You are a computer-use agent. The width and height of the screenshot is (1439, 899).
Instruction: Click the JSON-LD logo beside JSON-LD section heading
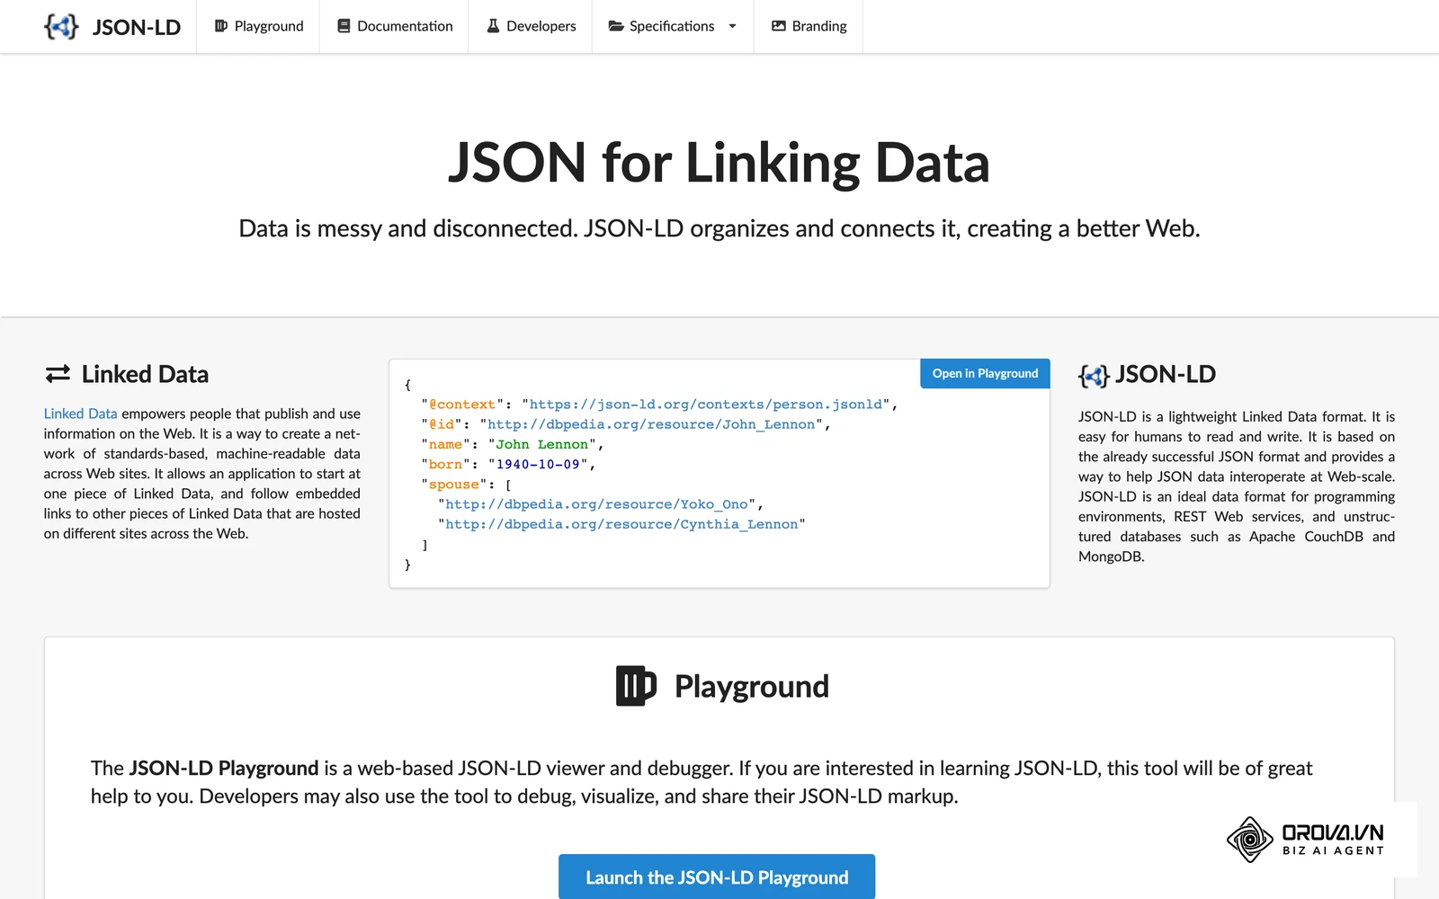1094,376
